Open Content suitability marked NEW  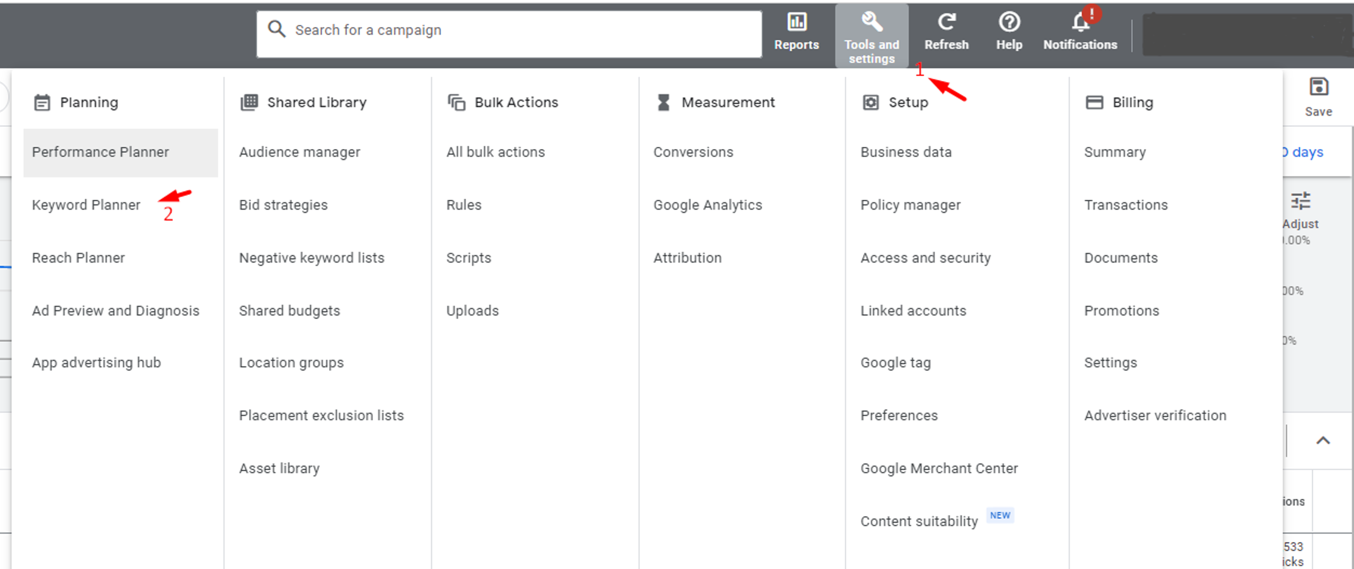tap(919, 521)
